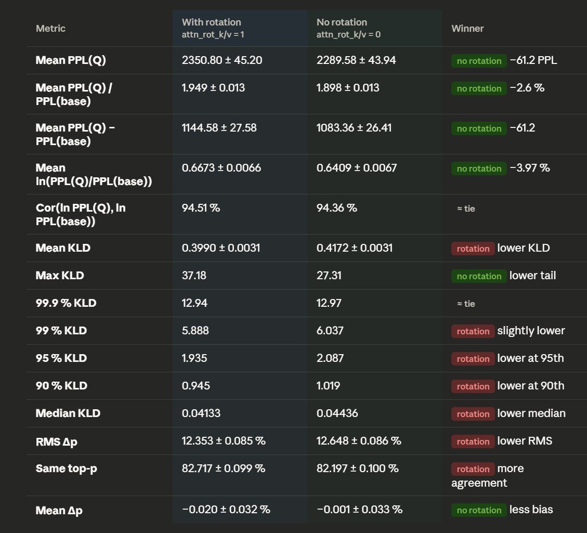Click the '−3.97 %' winner text
Viewport: 587px width, 533px height.
click(x=530, y=167)
